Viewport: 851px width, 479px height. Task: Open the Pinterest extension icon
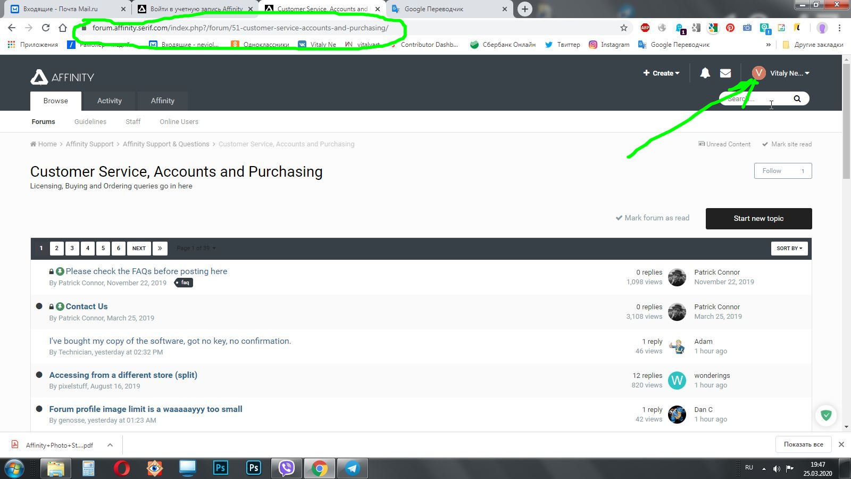[730, 28]
